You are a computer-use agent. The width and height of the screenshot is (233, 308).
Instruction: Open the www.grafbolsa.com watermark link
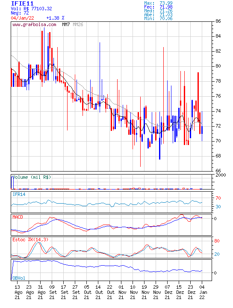pos(34,24)
